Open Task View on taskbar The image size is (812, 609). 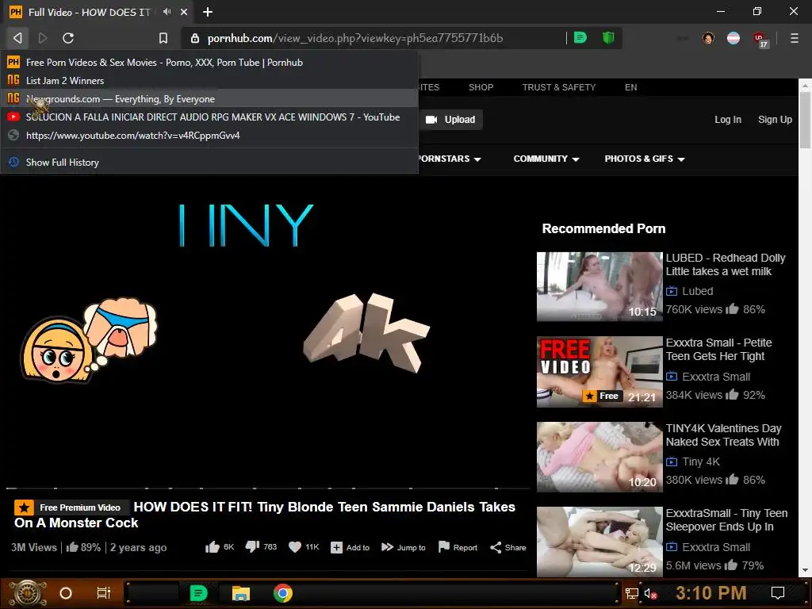coord(104,593)
